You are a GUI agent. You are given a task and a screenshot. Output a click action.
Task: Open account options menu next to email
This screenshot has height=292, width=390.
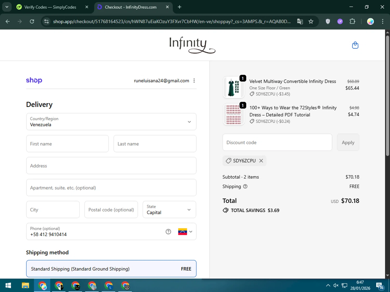point(194,81)
